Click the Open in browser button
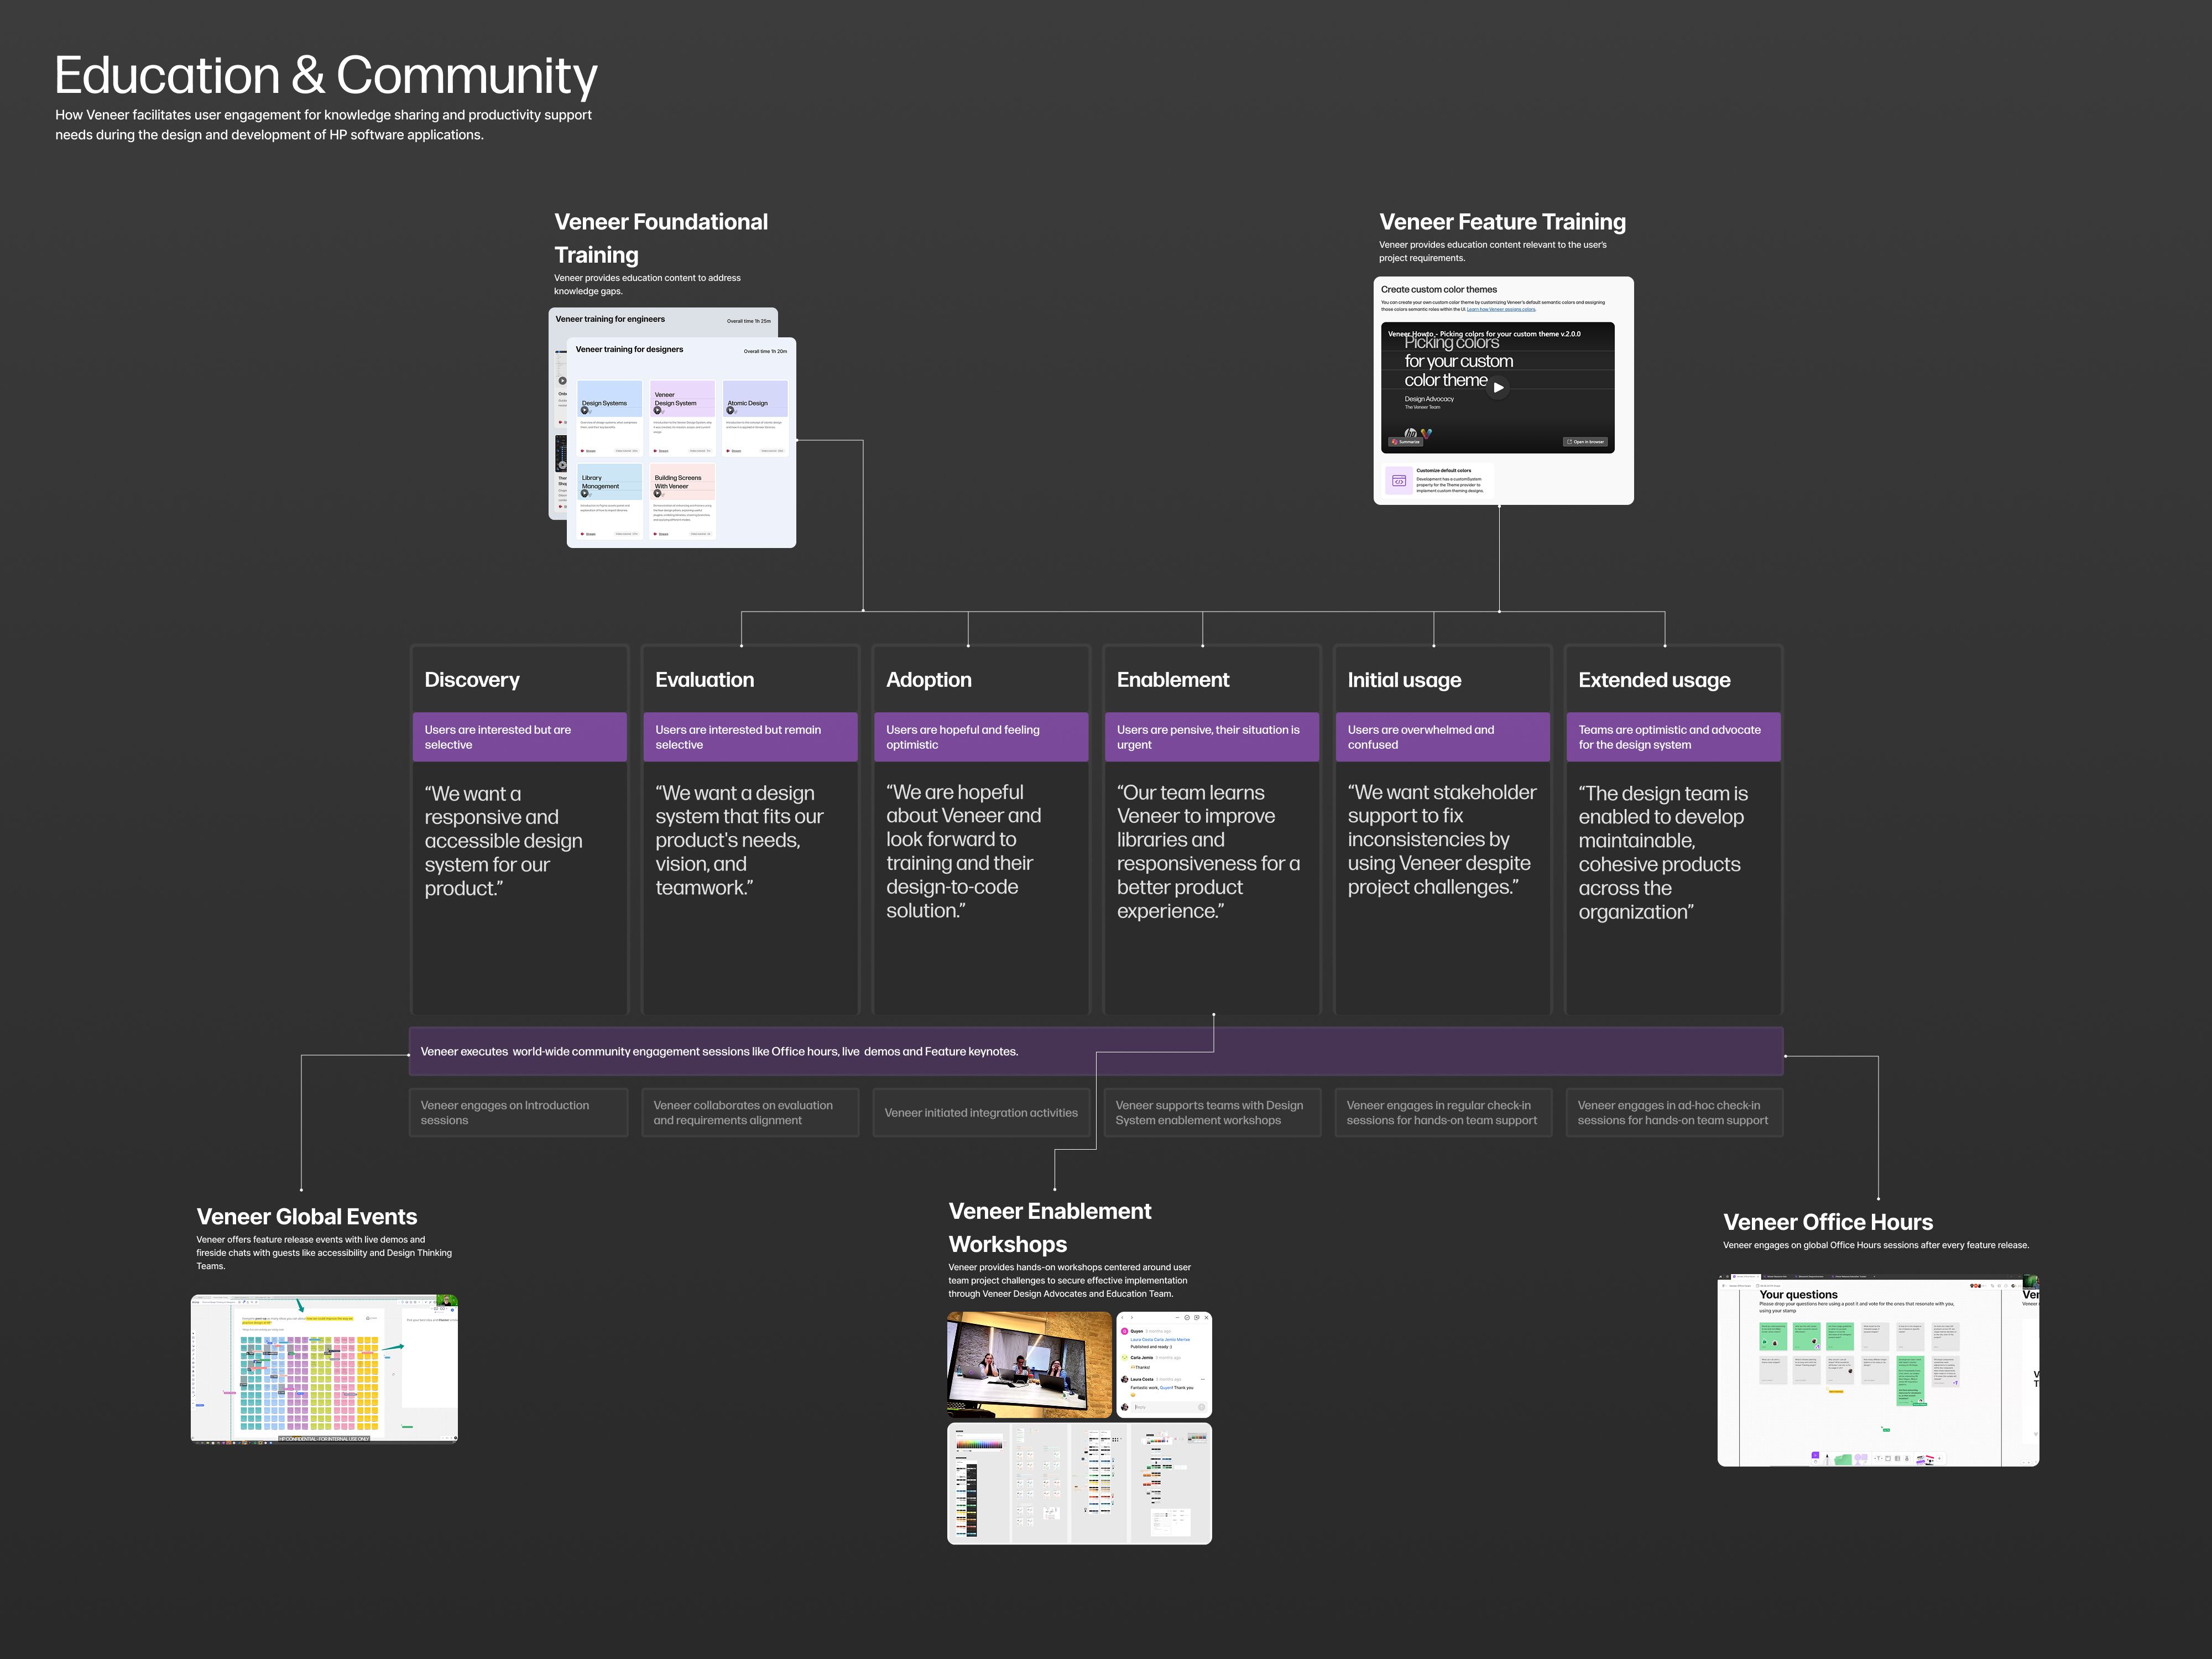 (x=1585, y=441)
